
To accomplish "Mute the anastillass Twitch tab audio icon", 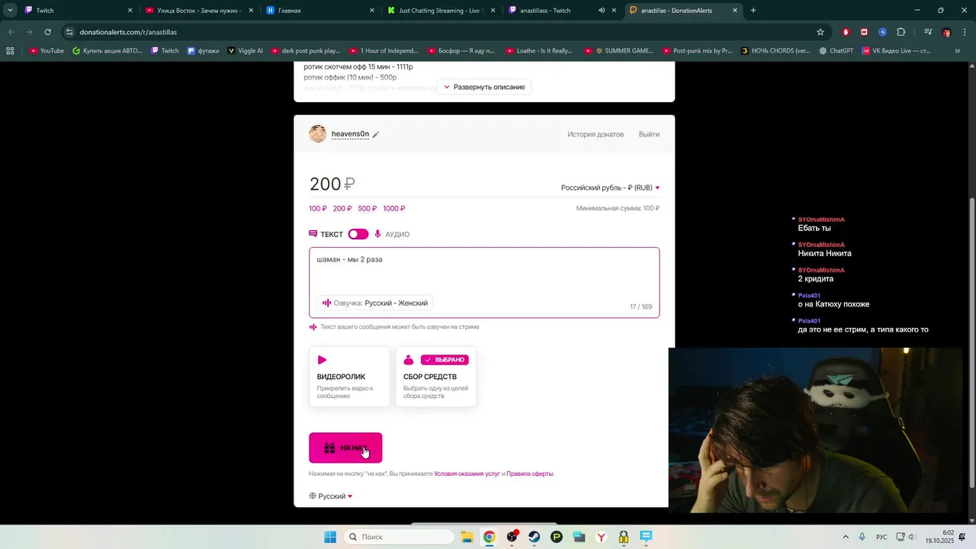I will point(602,11).
